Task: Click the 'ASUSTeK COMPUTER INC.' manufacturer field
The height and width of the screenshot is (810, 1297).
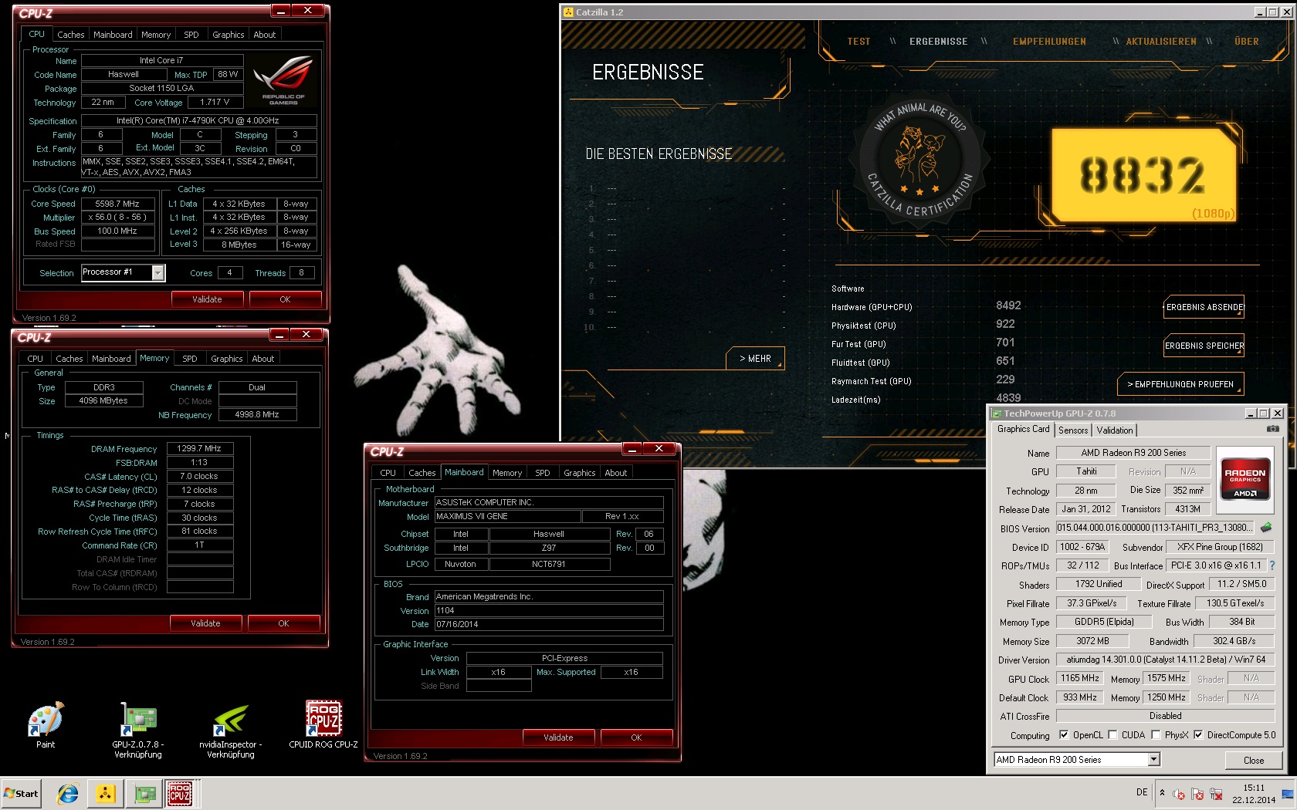Action: point(548,502)
